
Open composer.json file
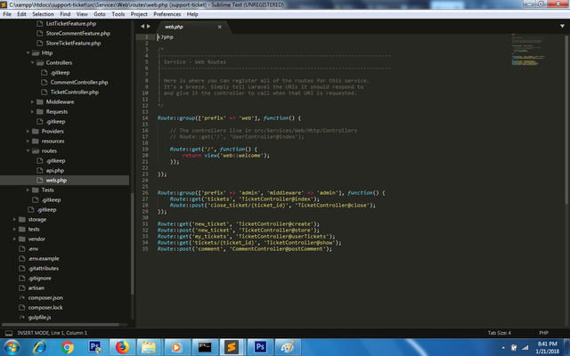pos(45,298)
